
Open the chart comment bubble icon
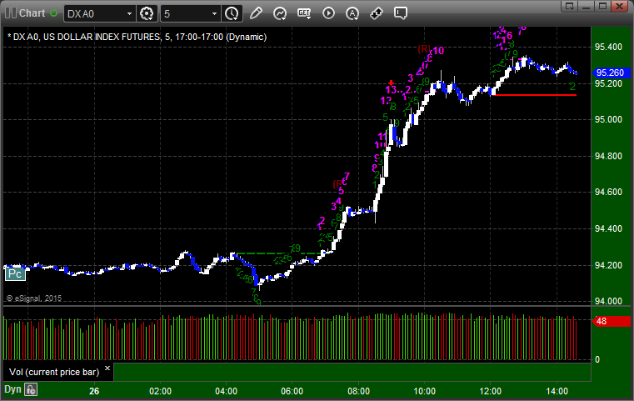point(400,13)
